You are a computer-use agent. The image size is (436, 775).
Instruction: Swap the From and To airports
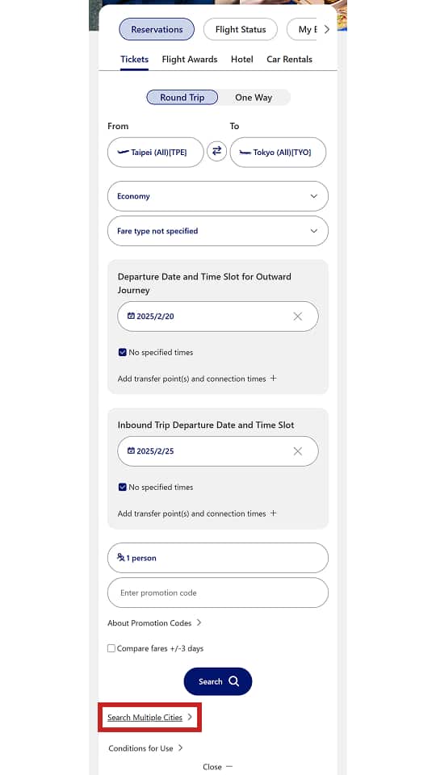pyautogui.click(x=216, y=151)
